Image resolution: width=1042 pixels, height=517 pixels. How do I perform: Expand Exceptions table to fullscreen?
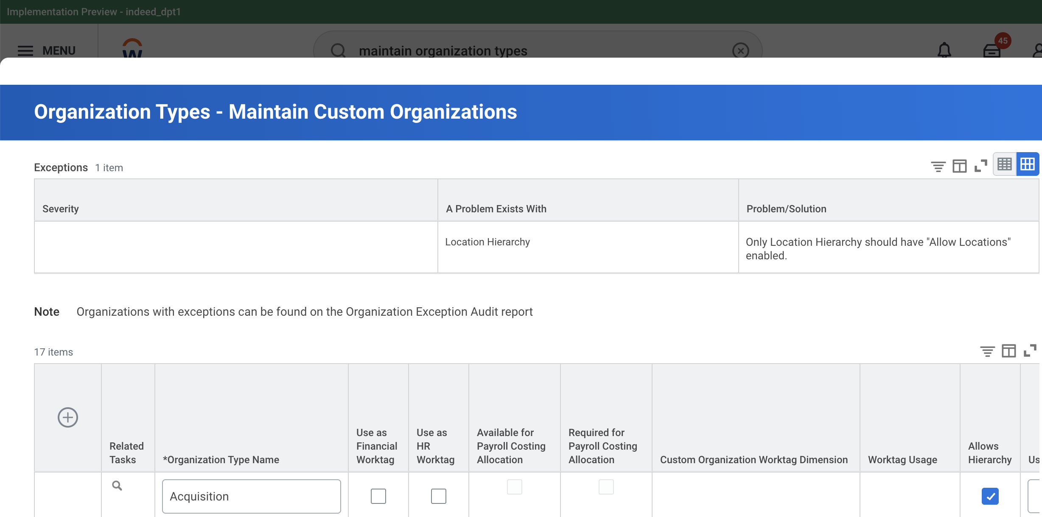click(x=980, y=166)
